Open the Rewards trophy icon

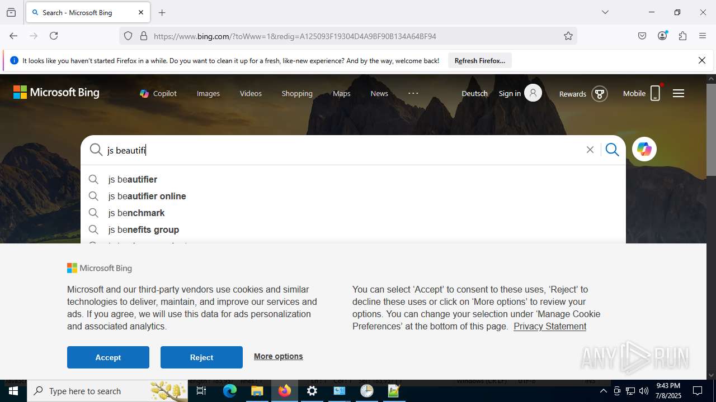click(600, 94)
